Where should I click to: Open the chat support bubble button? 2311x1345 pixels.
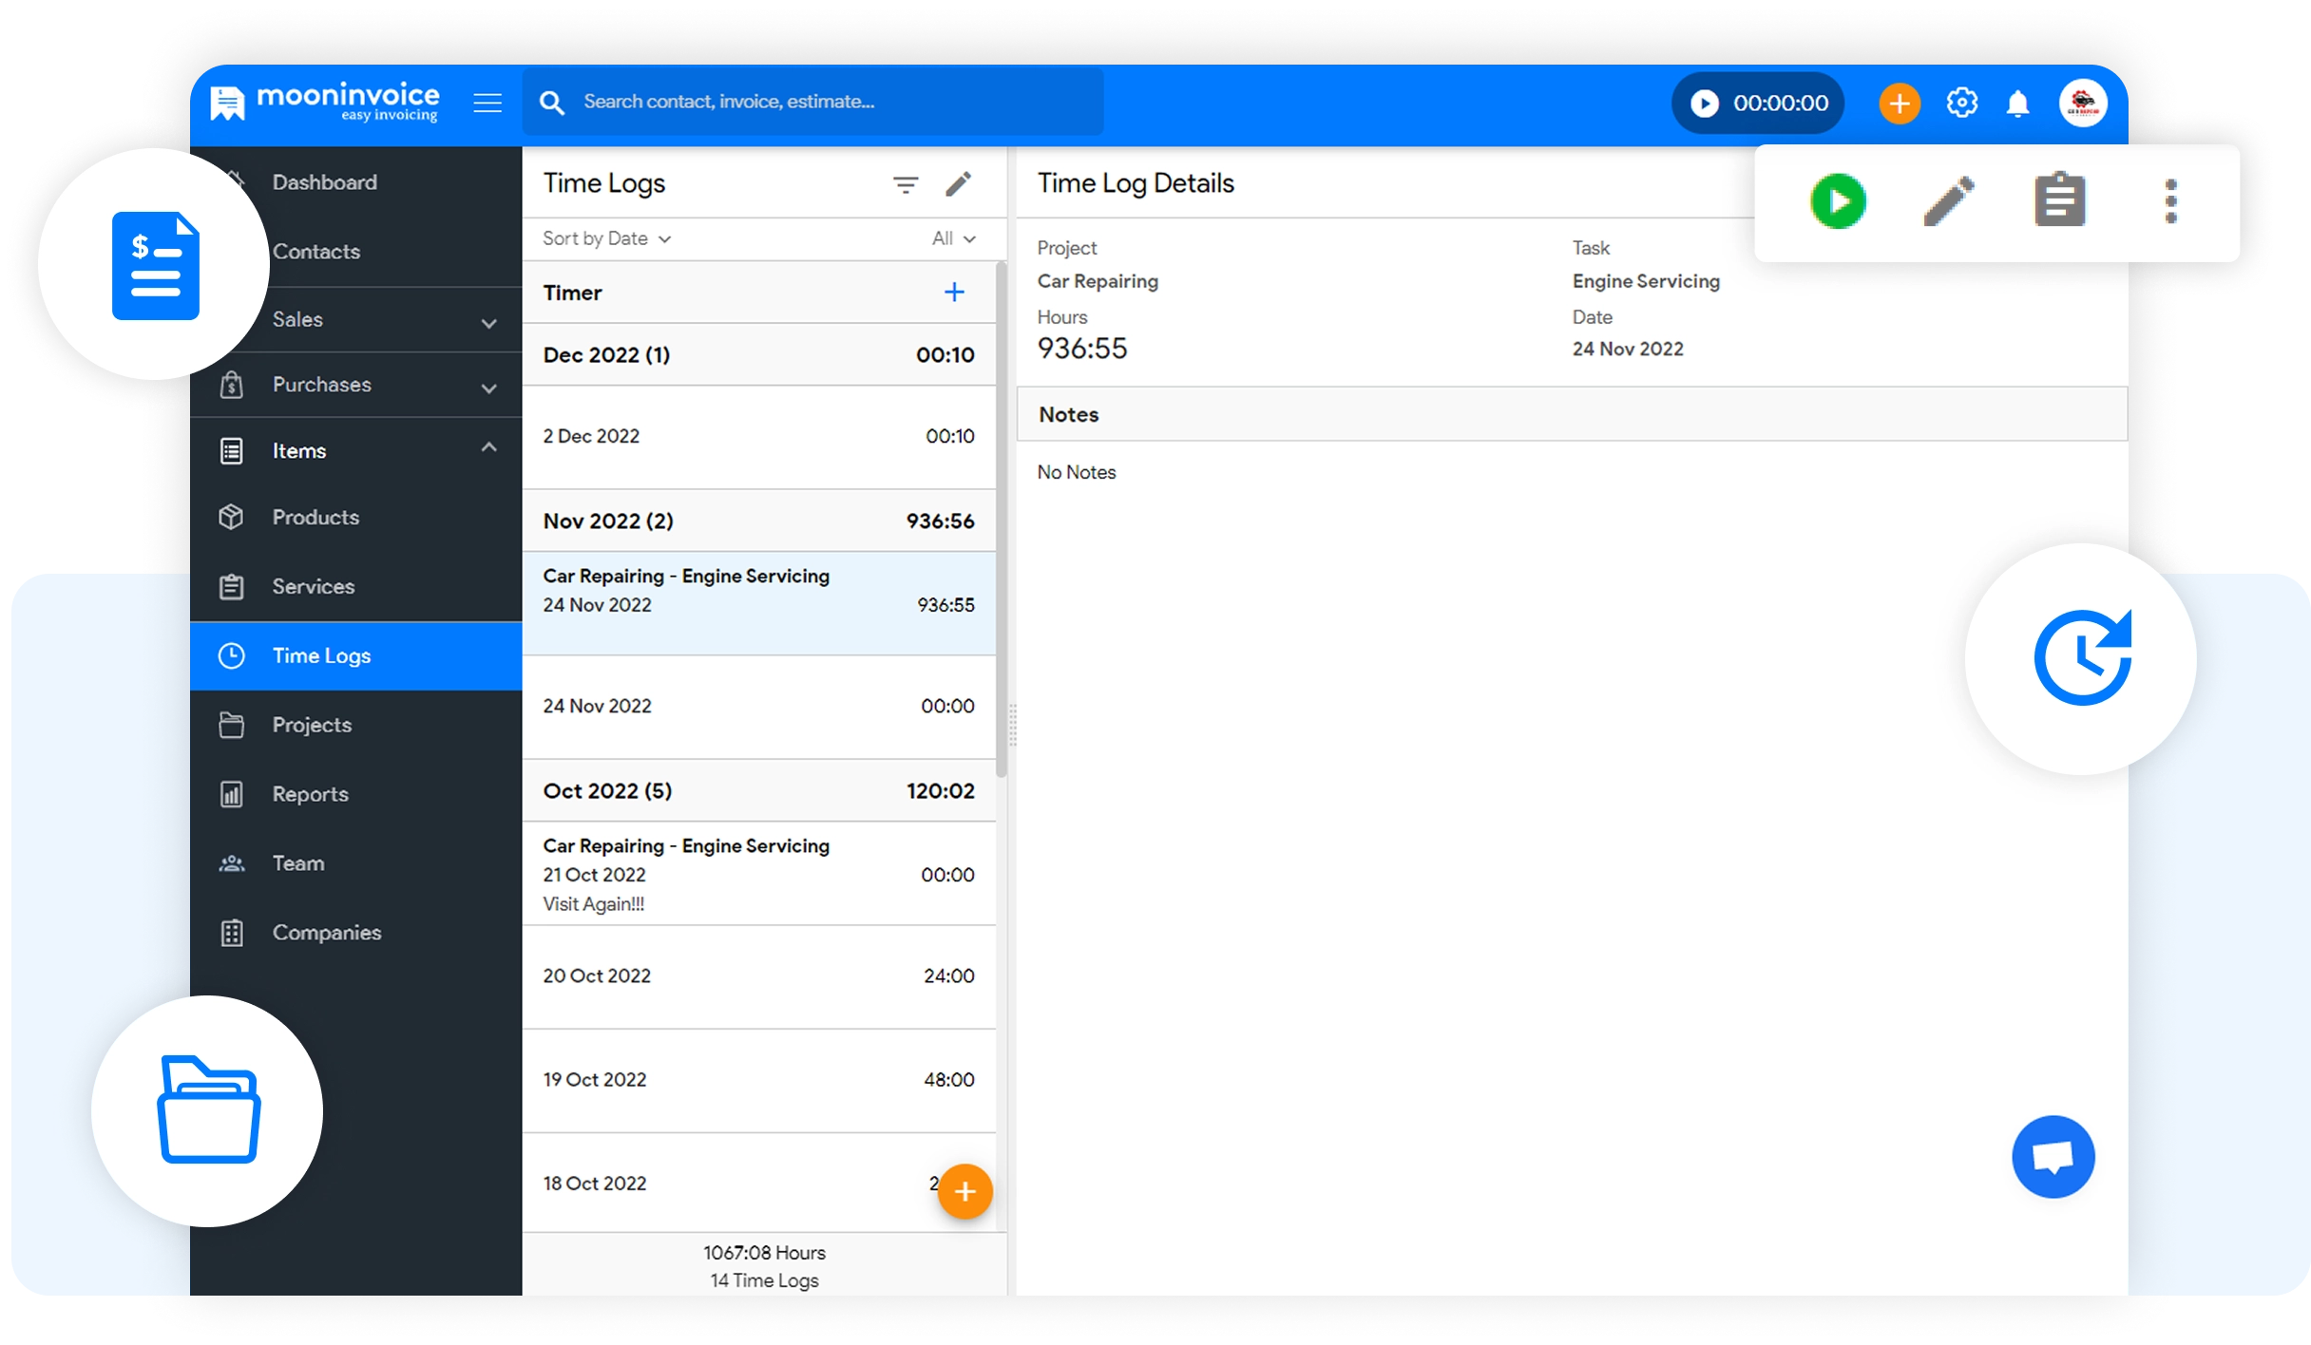(x=2053, y=1157)
